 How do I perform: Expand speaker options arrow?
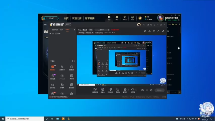coord(136,90)
